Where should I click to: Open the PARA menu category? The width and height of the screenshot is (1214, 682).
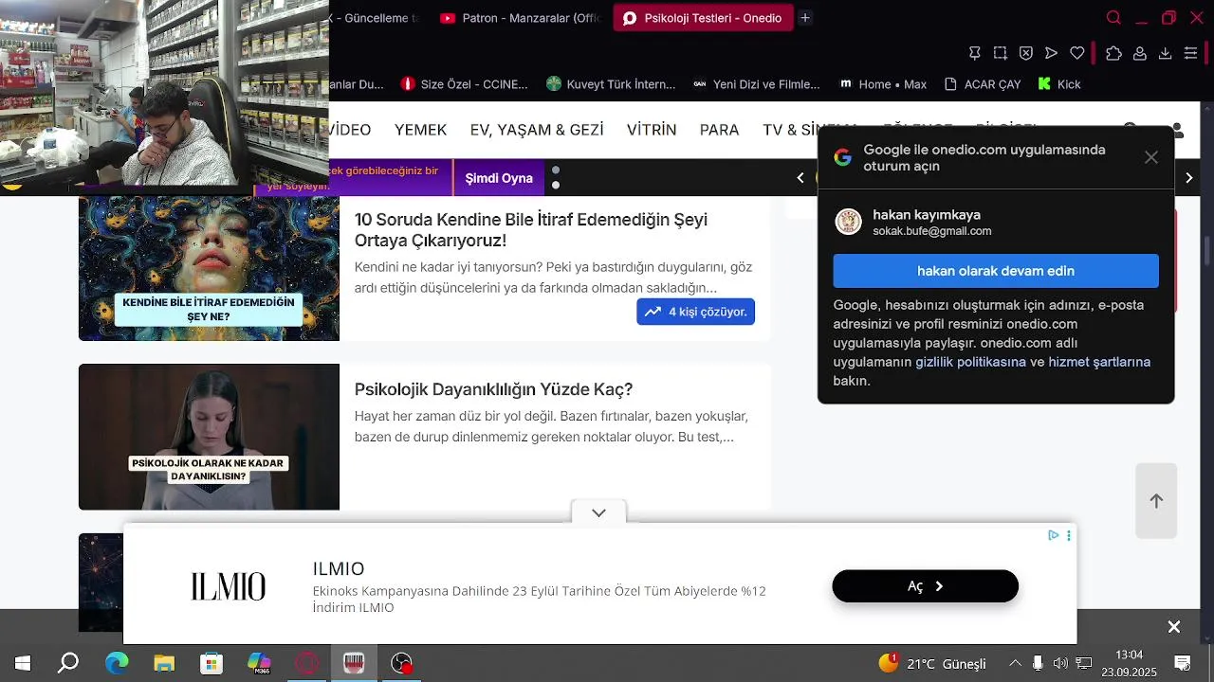coord(719,130)
